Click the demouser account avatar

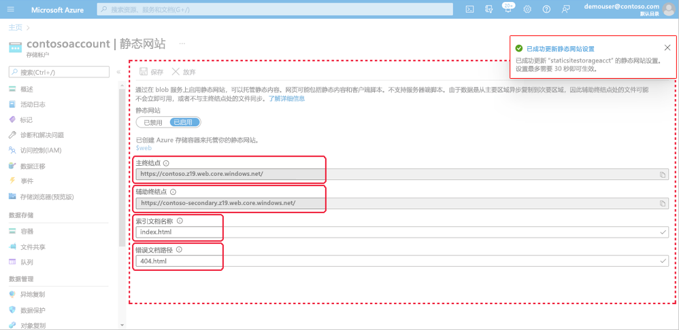[669, 10]
